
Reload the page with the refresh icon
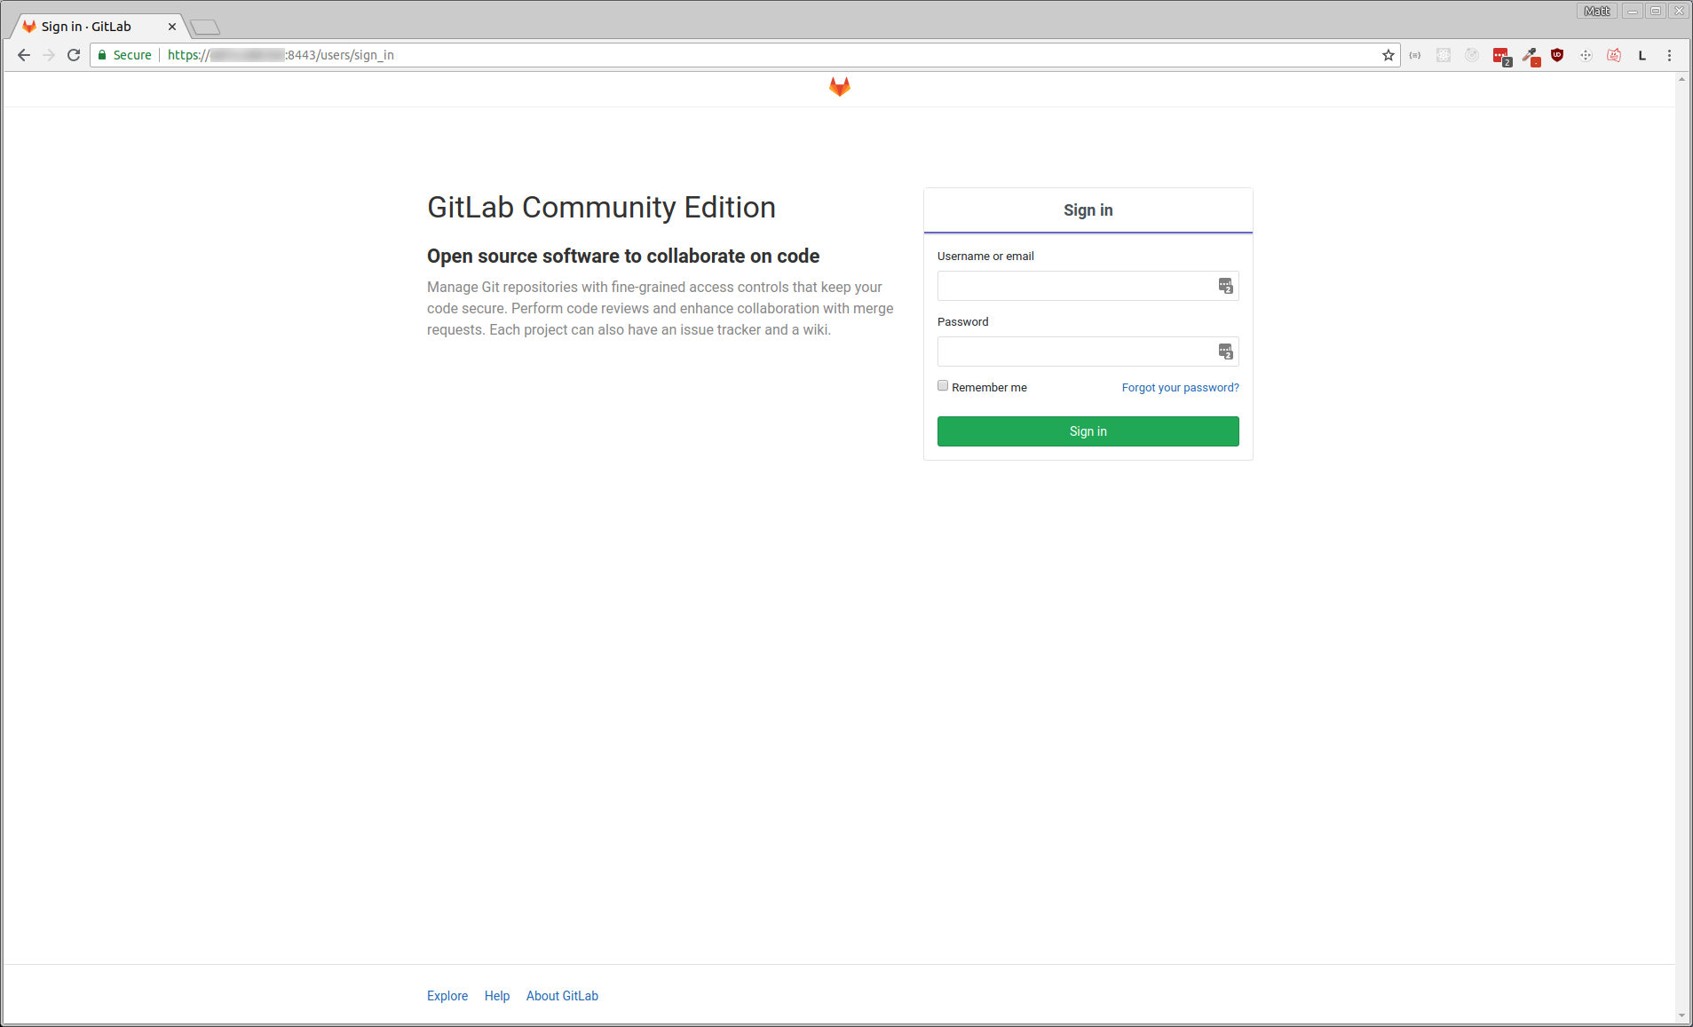[x=74, y=55]
